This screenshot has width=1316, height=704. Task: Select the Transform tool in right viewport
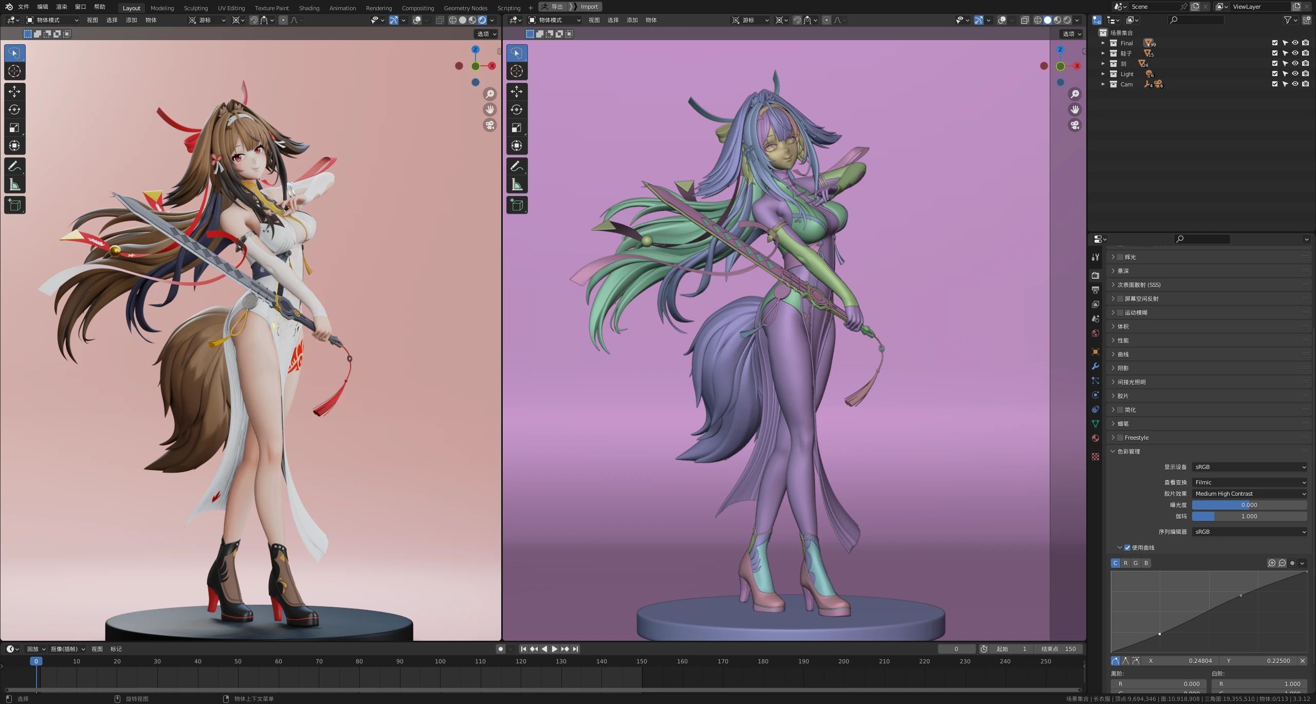pyautogui.click(x=517, y=146)
